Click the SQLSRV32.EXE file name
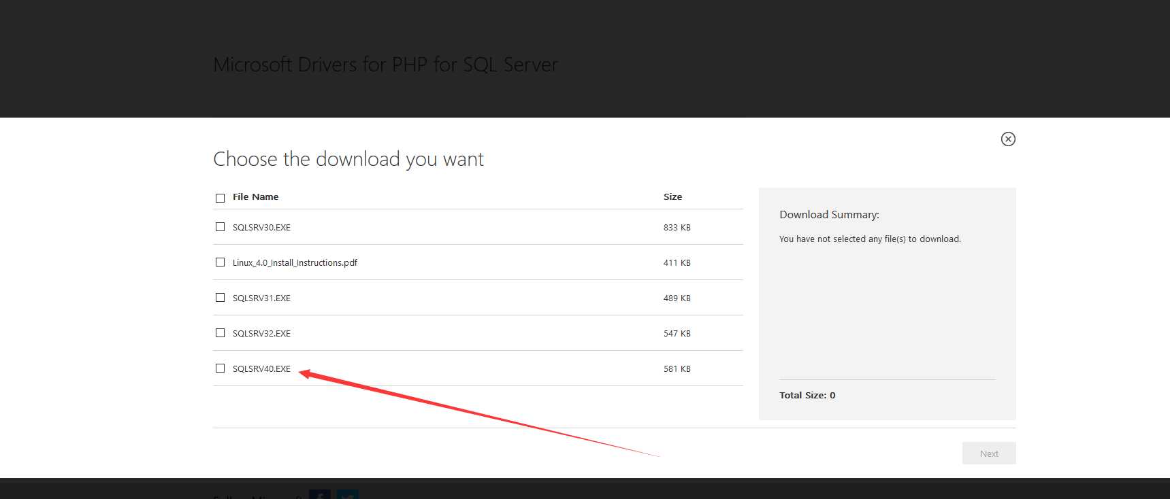 (x=261, y=334)
